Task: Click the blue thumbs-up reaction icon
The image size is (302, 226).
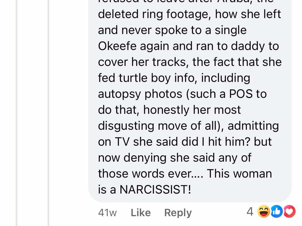Action: coord(276,212)
